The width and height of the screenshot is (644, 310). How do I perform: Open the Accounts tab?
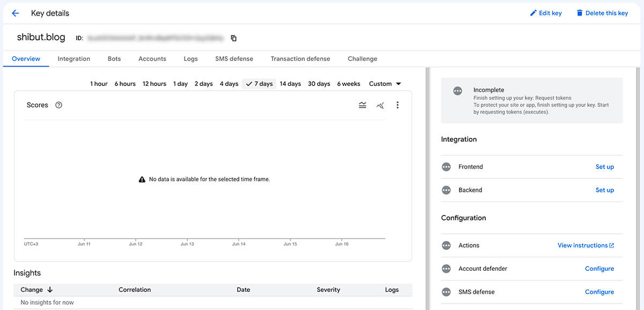click(152, 59)
